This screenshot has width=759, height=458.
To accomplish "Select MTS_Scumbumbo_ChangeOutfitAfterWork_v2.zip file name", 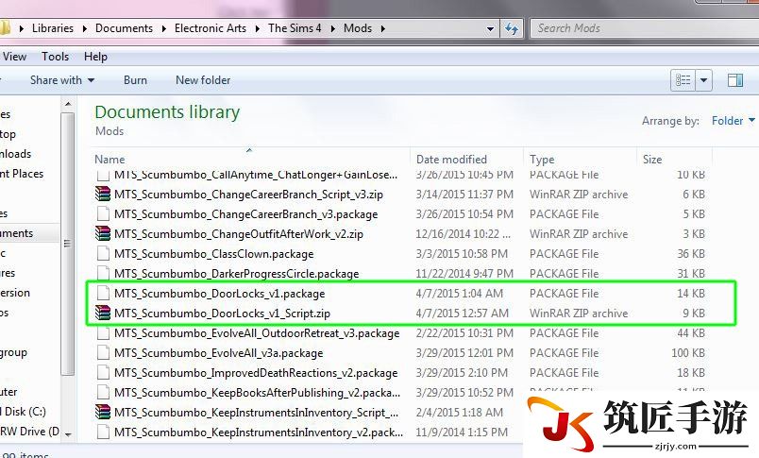I will tap(239, 234).
